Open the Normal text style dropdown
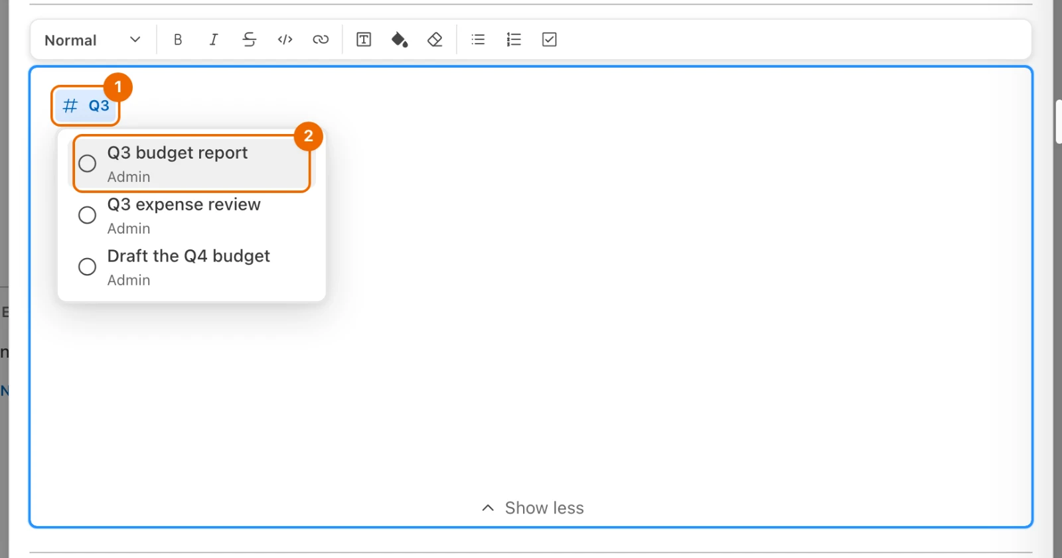The image size is (1062, 558). pos(93,40)
